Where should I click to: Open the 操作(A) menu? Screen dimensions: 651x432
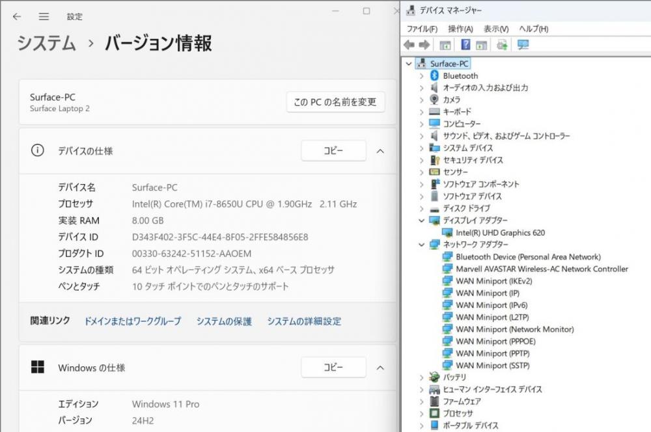460,29
